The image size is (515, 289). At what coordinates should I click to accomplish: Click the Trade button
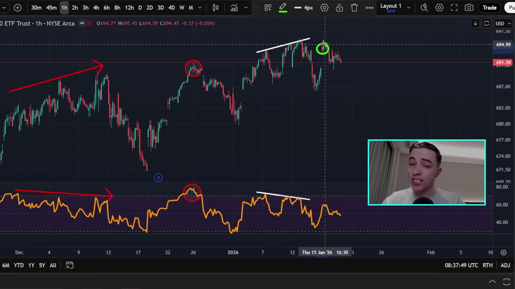490,7
